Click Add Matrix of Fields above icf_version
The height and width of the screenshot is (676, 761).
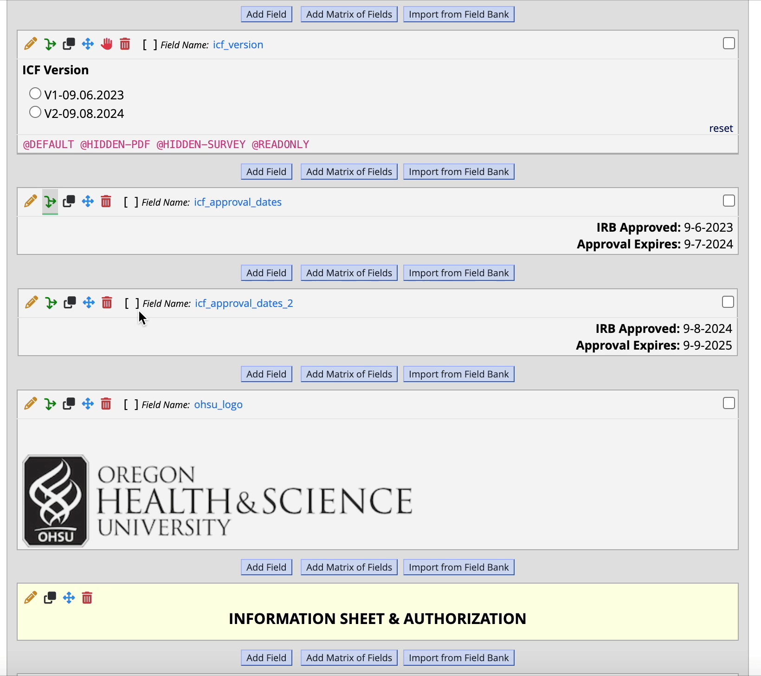[349, 14]
